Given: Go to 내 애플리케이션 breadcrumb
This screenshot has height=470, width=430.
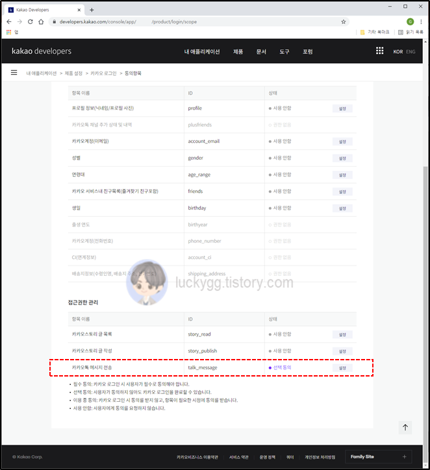Looking at the screenshot, I should [x=42, y=73].
